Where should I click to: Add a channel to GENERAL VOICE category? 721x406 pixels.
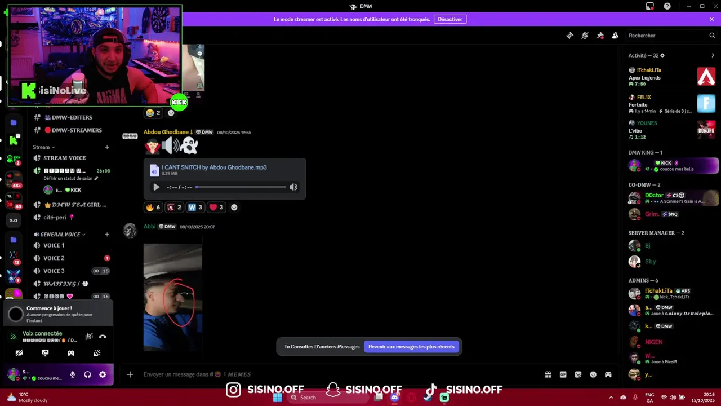[107, 235]
